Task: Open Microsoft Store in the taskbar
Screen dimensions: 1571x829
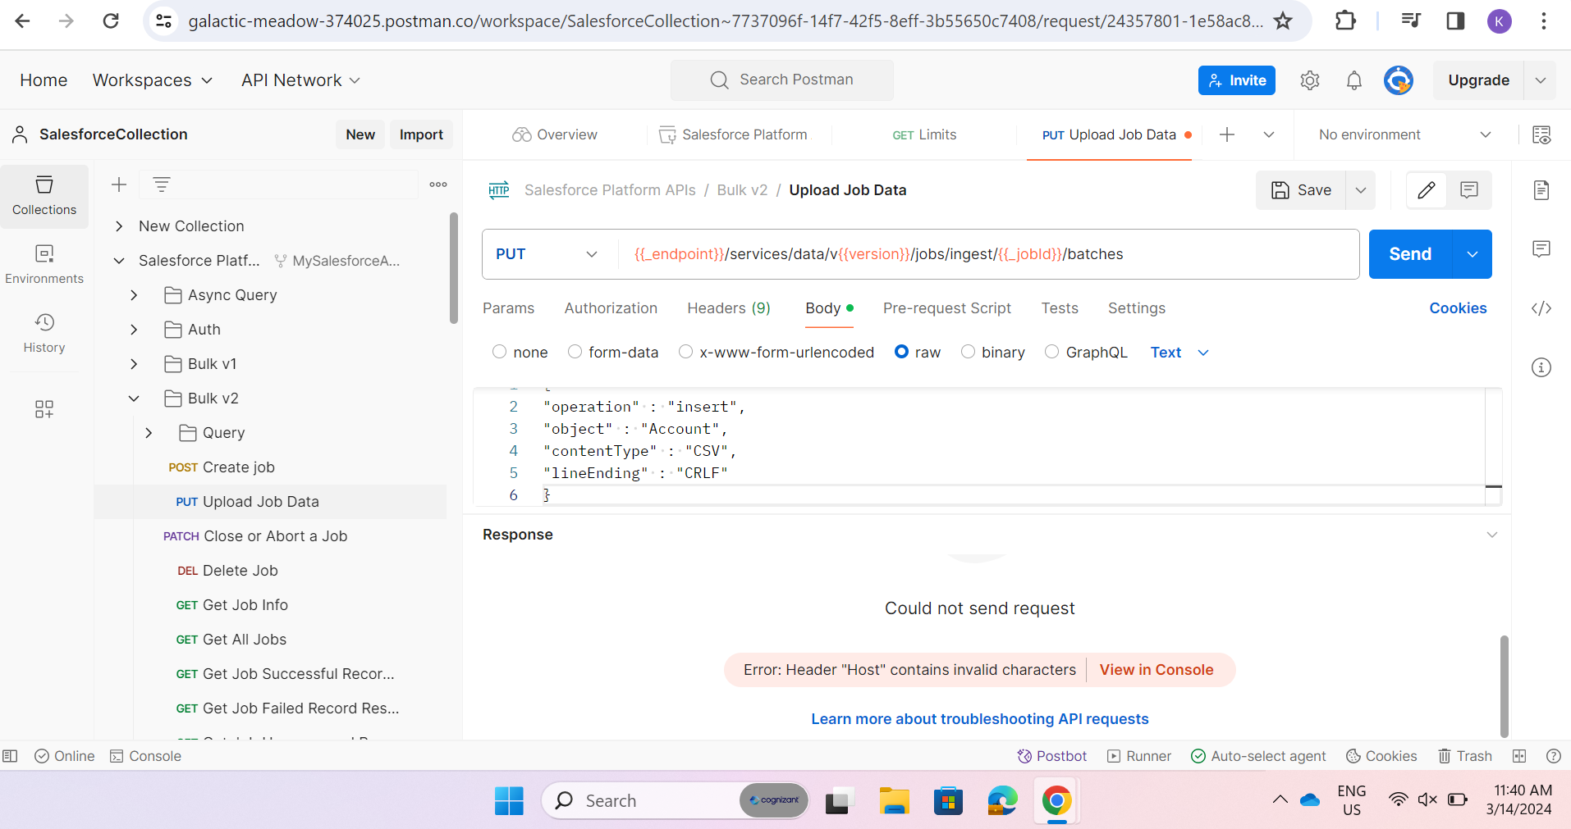Action: 948,801
